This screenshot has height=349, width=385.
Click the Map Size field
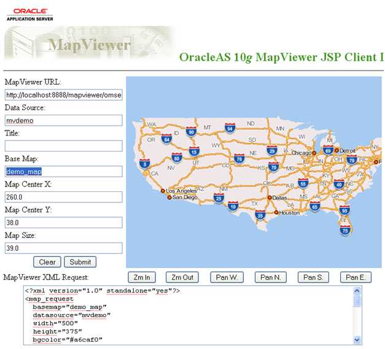click(64, 248)
